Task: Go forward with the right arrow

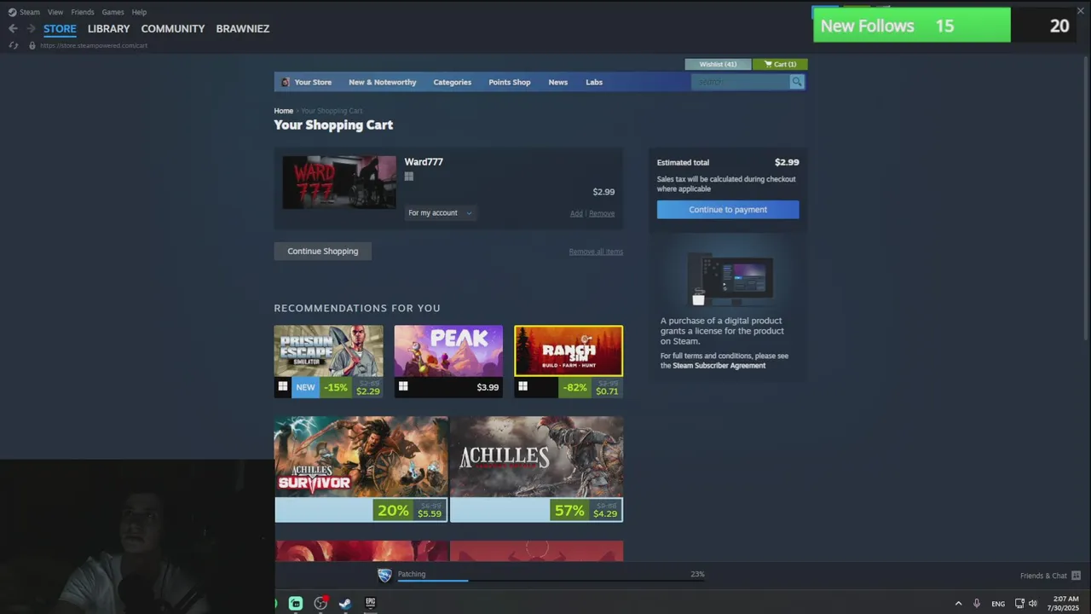Action: point(31,28)
